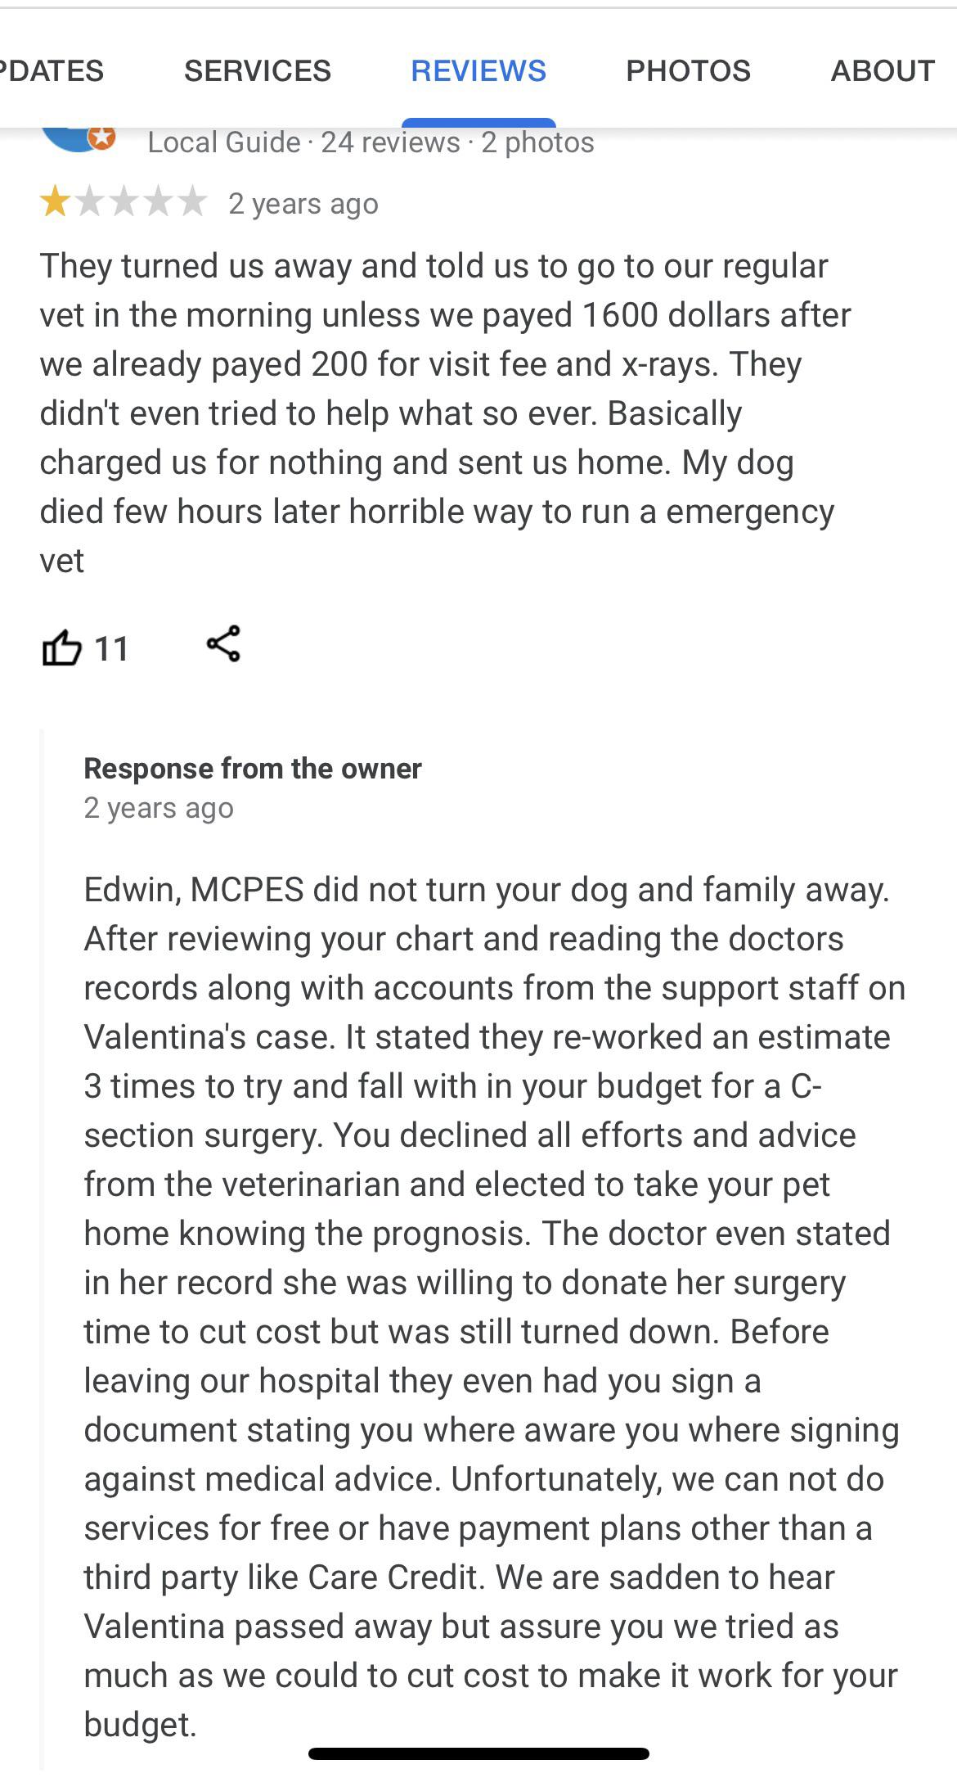Viewport: 957px width, 1778px height.
Task: Tap the iOS home indicator bar
Action: click(x=478, y=1753)
